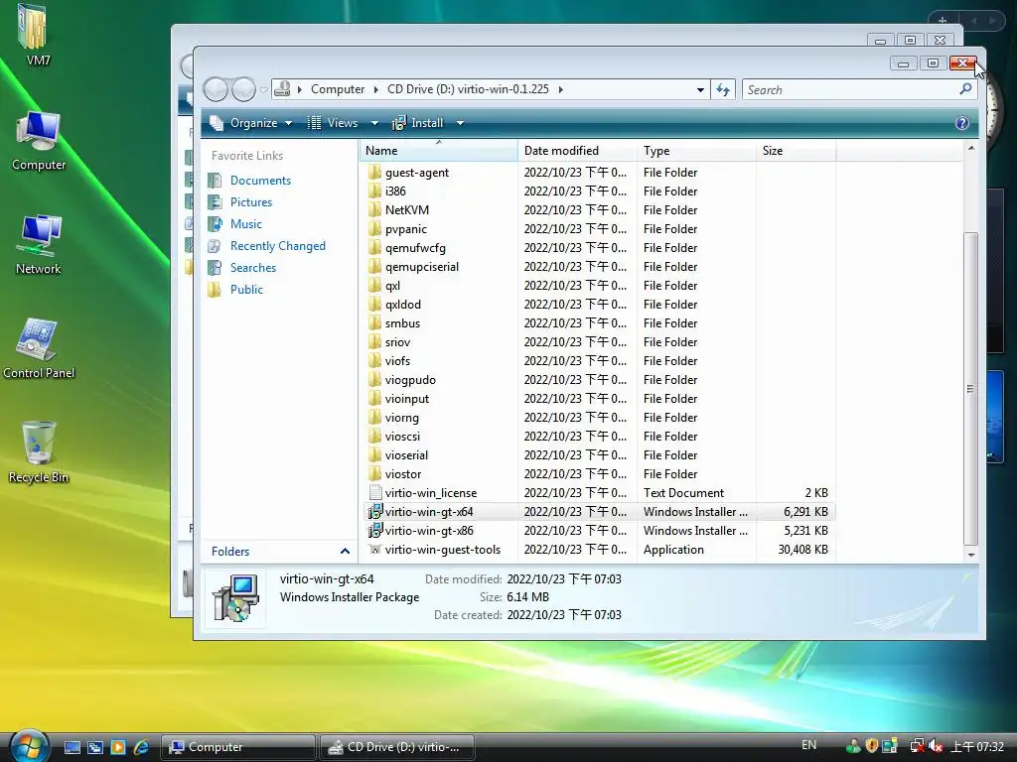
Task: Click the CD drive icon in address bar
Action: coord(282,88)
